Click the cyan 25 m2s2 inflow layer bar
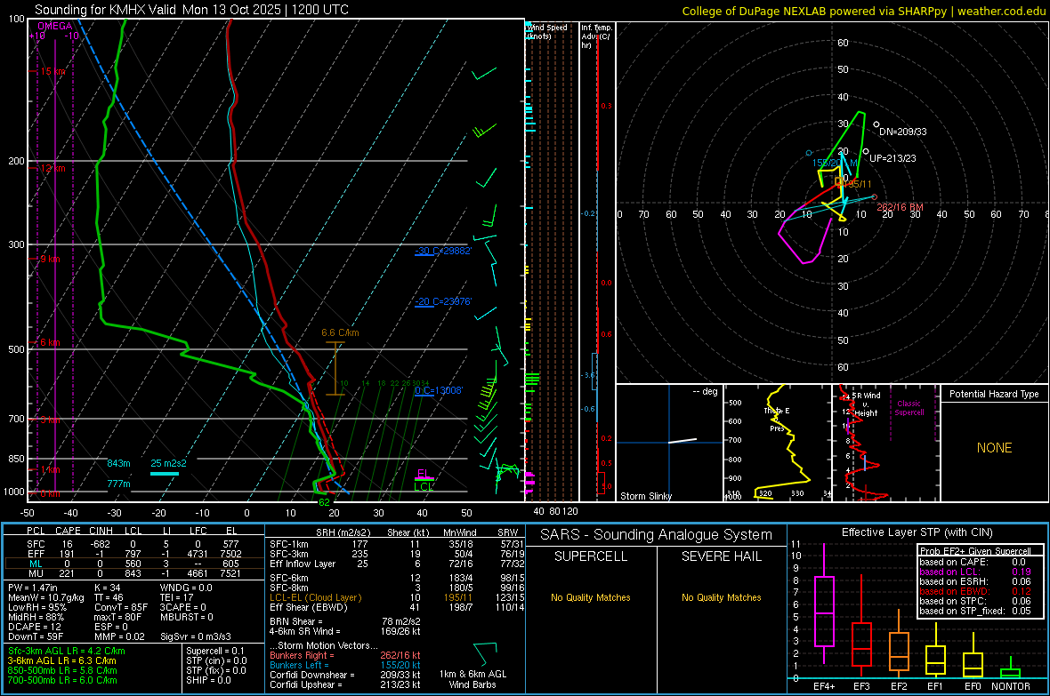This screenshot has height=696, width=1050. 164,474
